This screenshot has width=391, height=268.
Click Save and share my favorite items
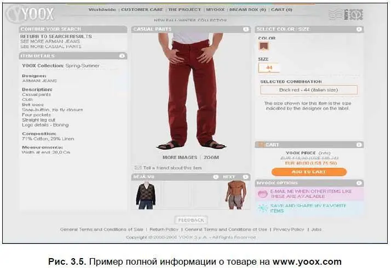[x=308, y=208]
